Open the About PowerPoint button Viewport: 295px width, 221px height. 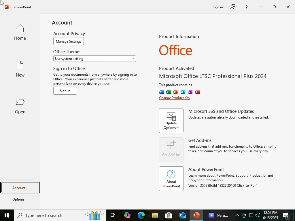coord(171,179)
